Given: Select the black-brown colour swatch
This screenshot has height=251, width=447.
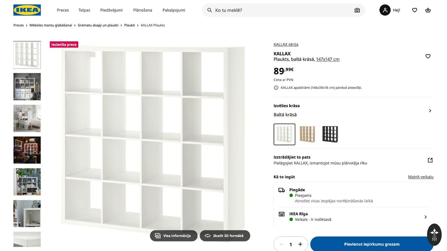Looking at the screenshot, I should (330, 134).
